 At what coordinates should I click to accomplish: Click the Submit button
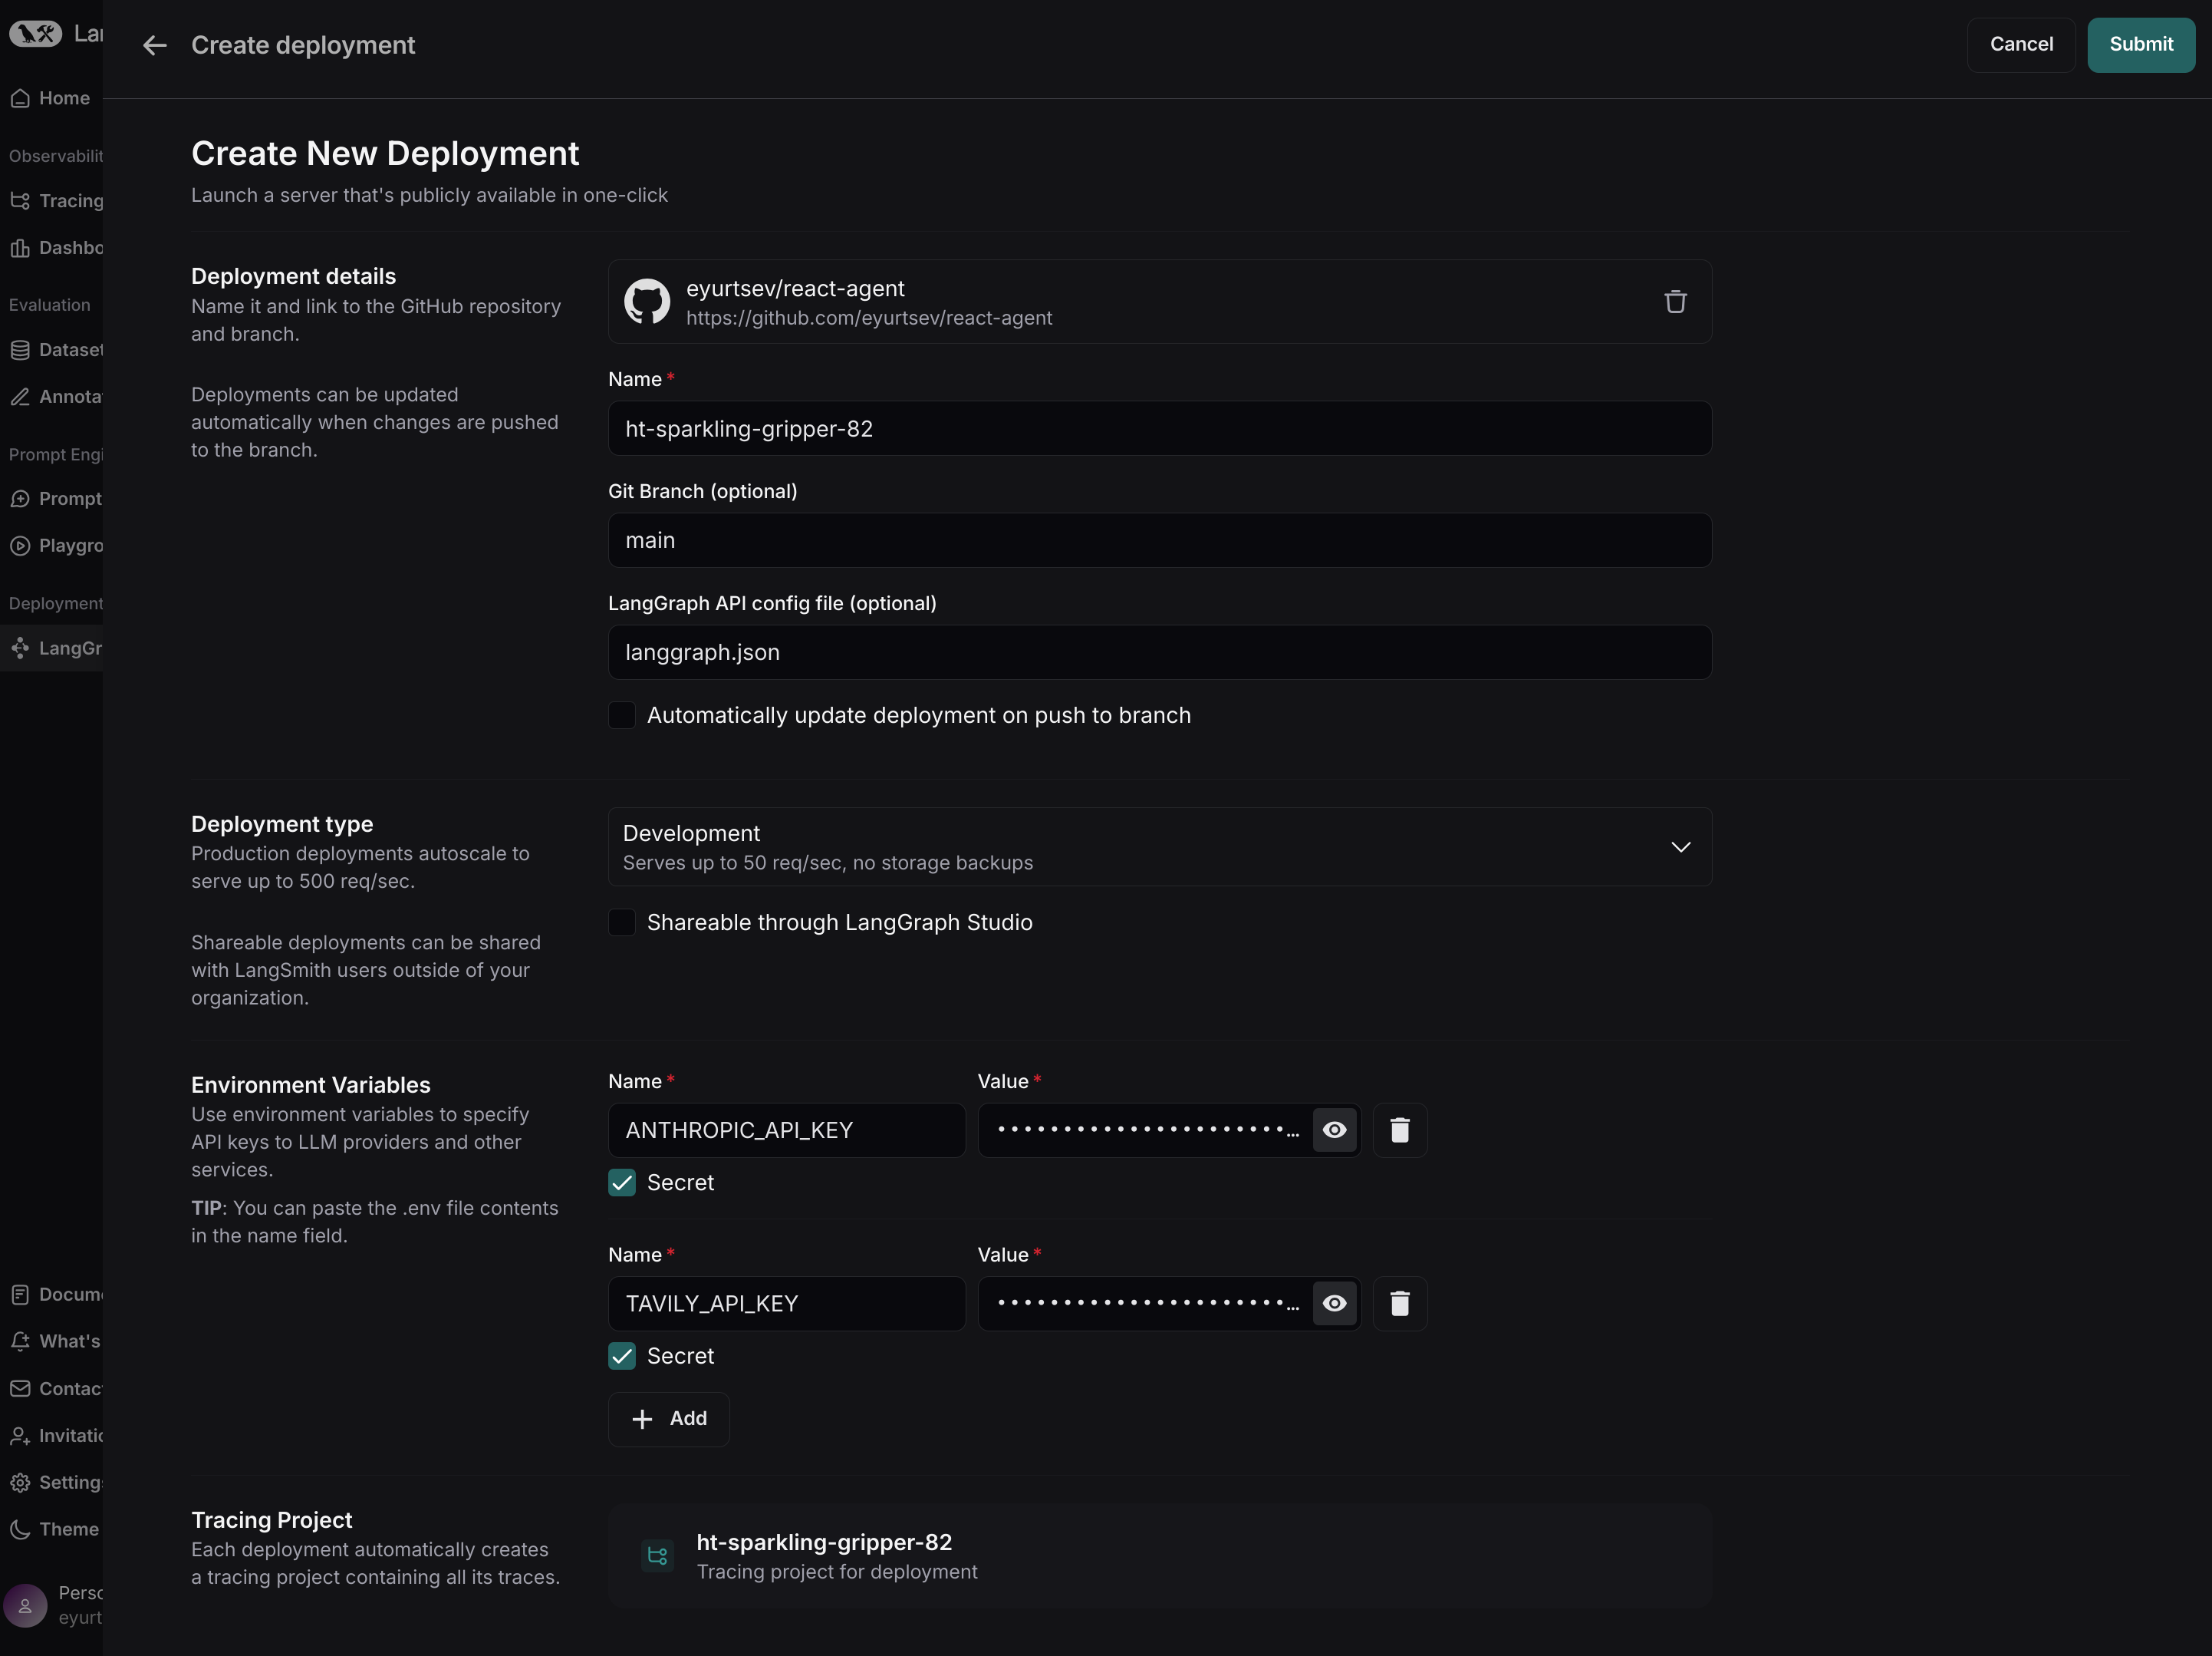(x=2141, y=45)
